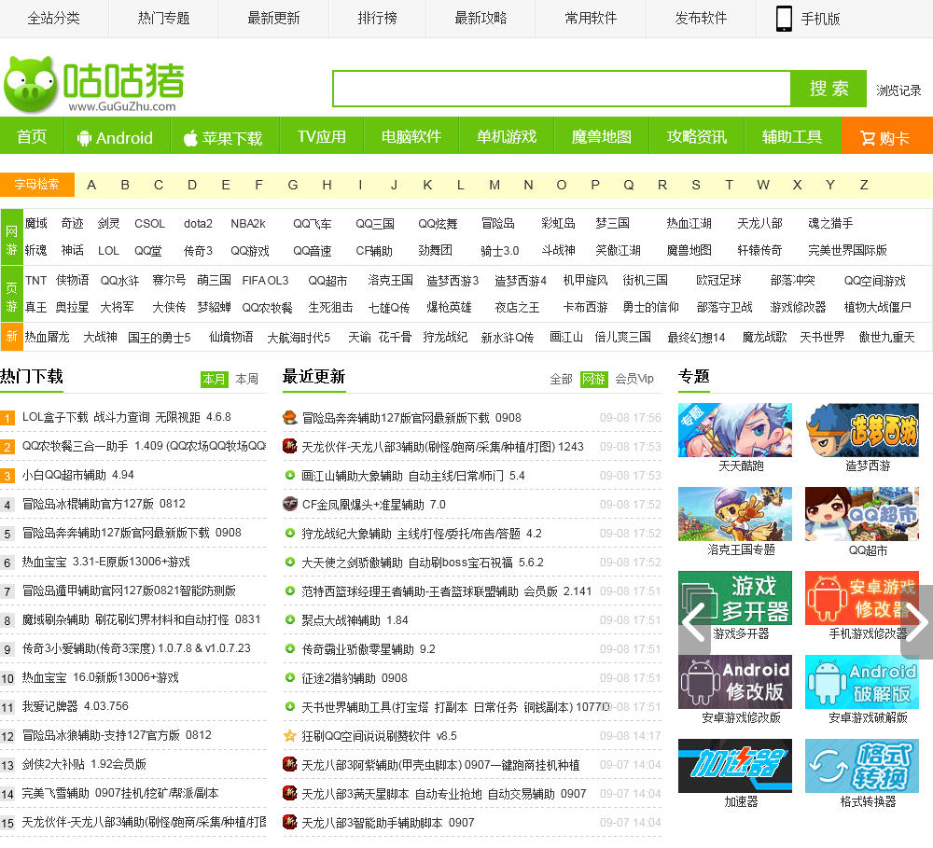Click green icon beside 大天使之剑骄傲辅助
This screenshot has width=933, height=848.
pyautogui.click(x=290, y=563)
